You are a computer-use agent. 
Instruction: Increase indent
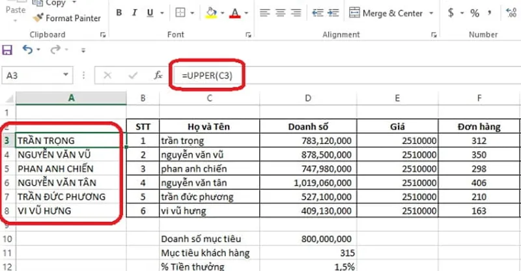tap(333, 13)
